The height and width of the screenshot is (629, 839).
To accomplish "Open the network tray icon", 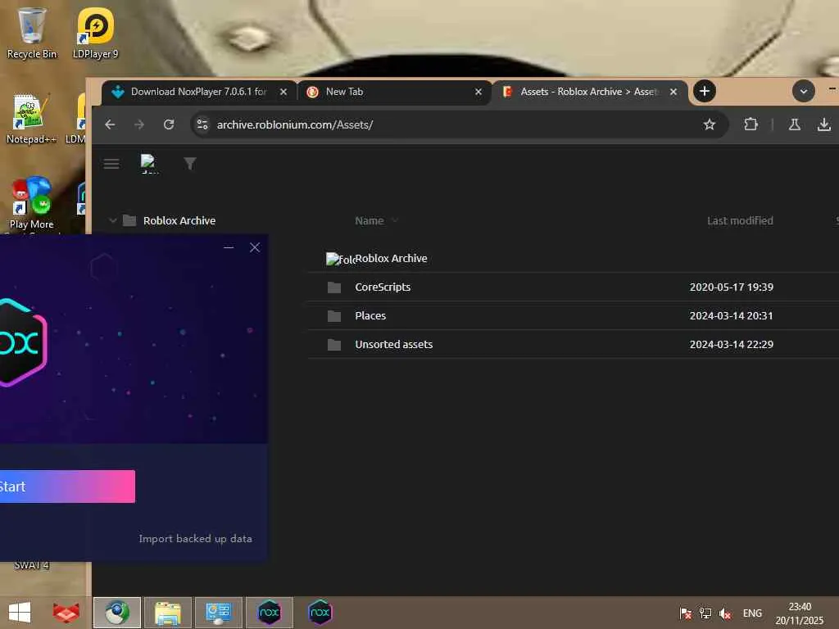I will point(705,613).
